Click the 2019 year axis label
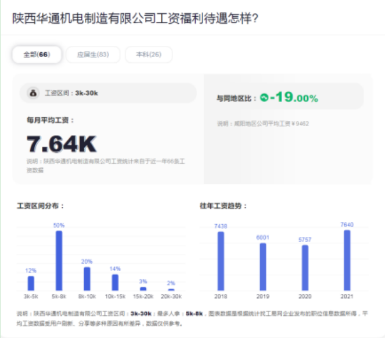Viewport: 385px width, 338px height. 263,296
